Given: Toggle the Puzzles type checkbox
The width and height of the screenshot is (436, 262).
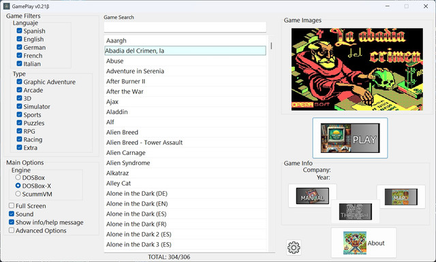Looking at the screenshot, I should click(x=19, y=123).
